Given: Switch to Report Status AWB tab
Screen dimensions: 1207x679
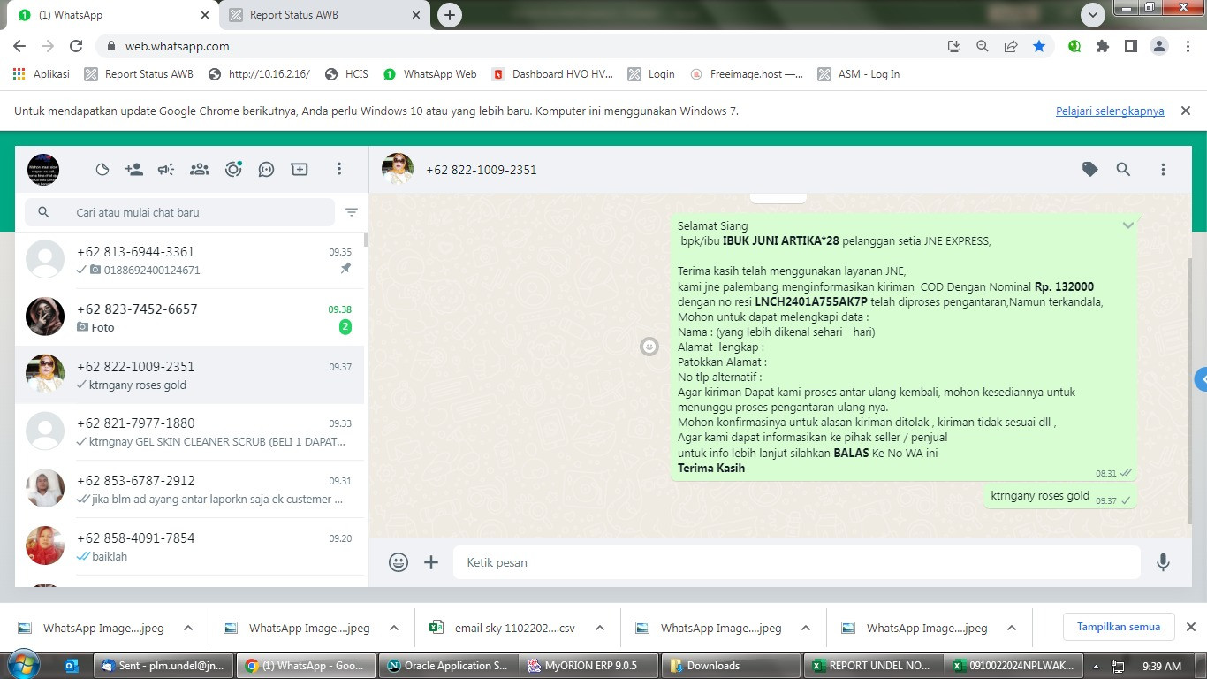Looking at the screenshot, I should pos(325,15).
